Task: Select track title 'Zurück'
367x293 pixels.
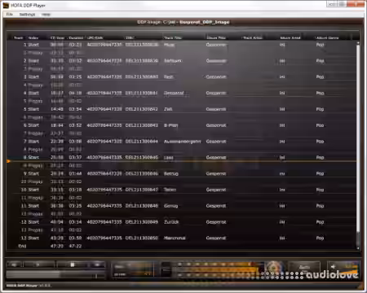Action: point(171,222)
